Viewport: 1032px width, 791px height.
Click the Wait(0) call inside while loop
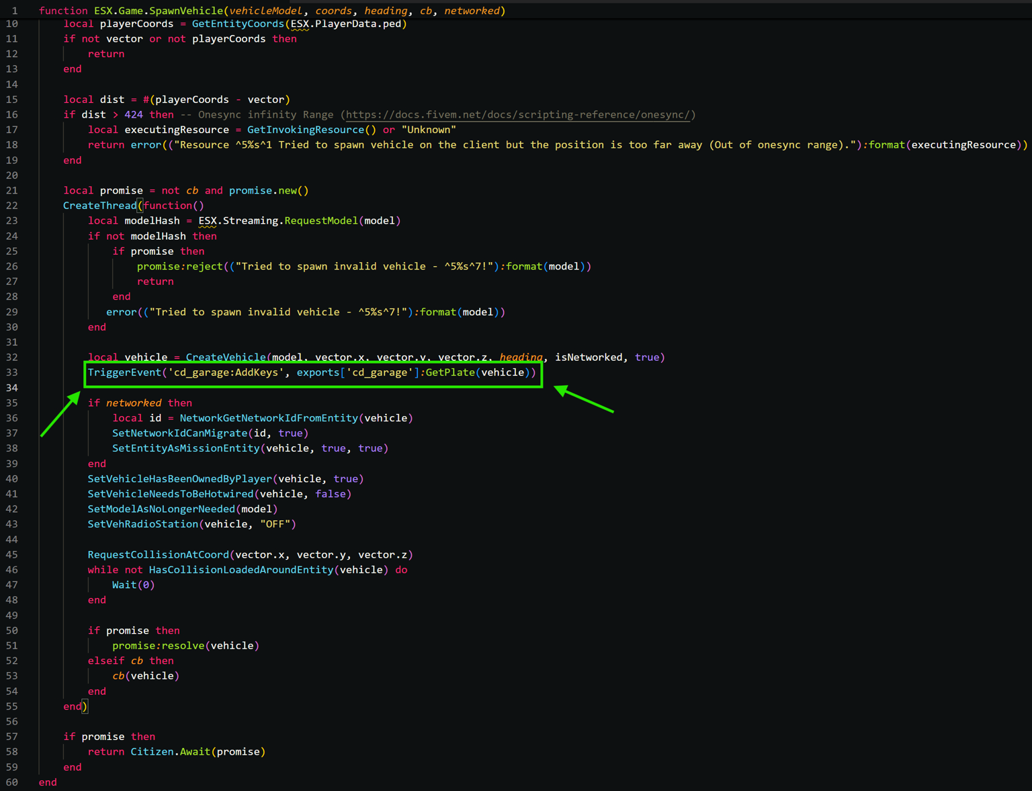tap(133, 585)
